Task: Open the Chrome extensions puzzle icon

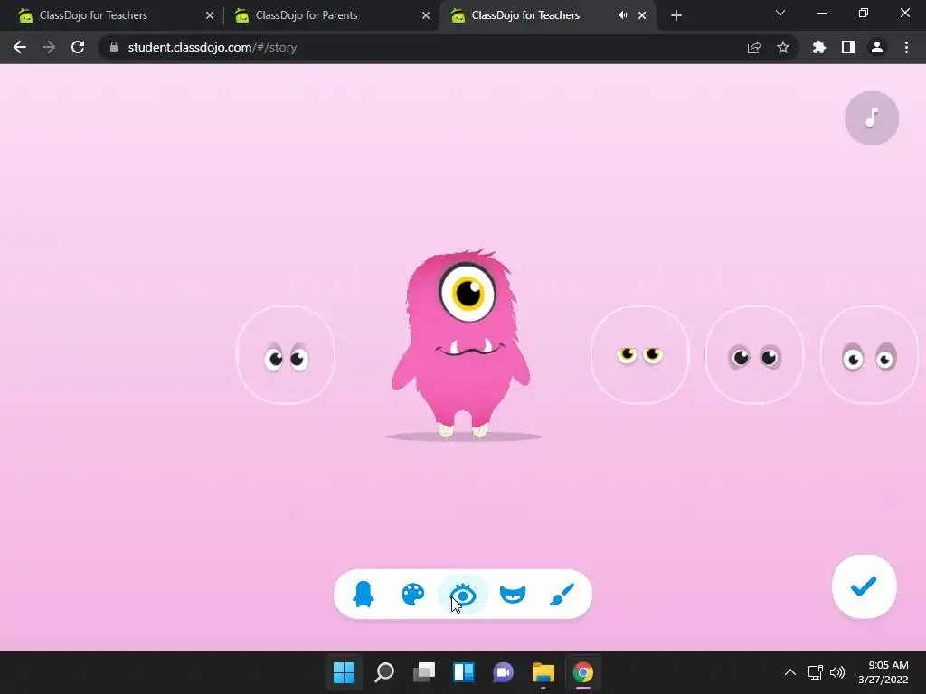Action: (x=819, y=47)
